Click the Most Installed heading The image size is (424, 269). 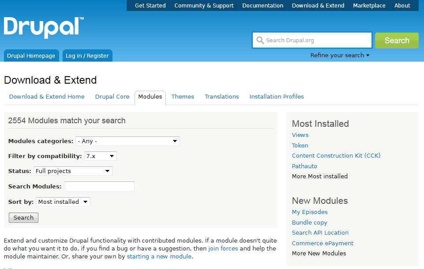click(320, 124)
